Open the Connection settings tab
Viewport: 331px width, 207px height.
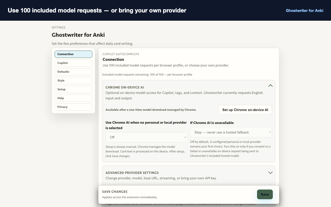73,54
